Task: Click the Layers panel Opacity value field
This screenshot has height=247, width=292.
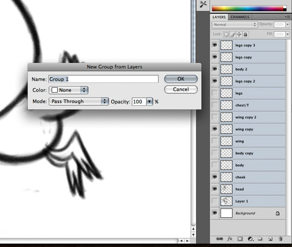Action: tap(280, 24)
